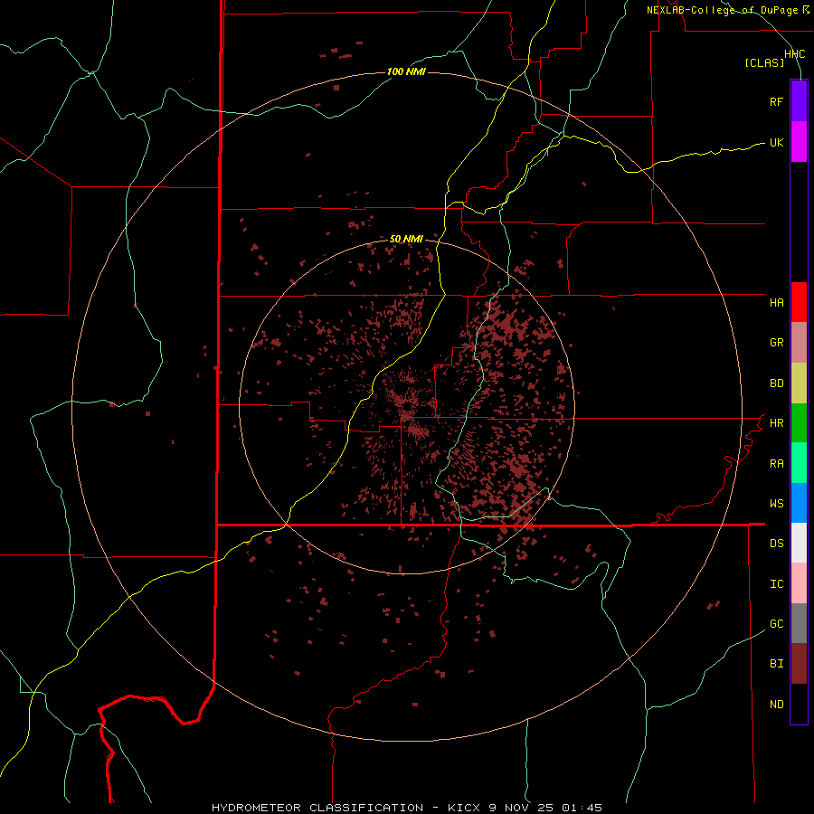This screenshot has height=814, width=814.
Task: Click the BI legend label
Action: pyautogui.click(x=776, y=664)
